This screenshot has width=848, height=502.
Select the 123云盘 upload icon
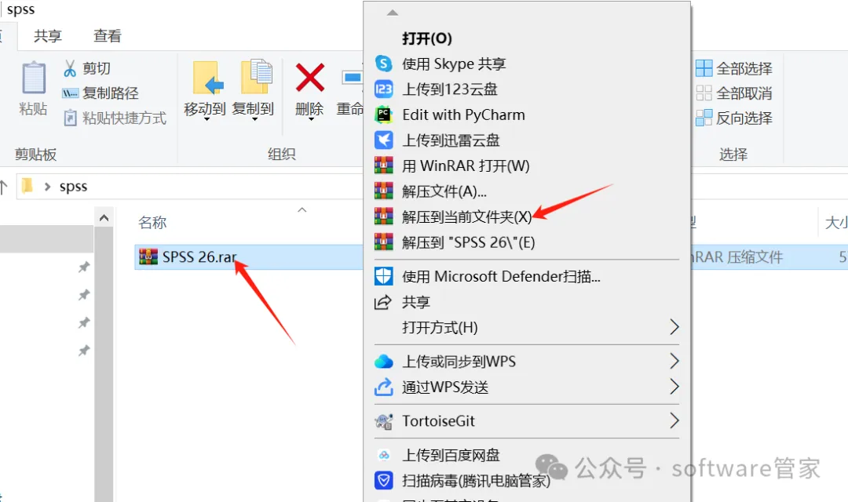point(383,89)
